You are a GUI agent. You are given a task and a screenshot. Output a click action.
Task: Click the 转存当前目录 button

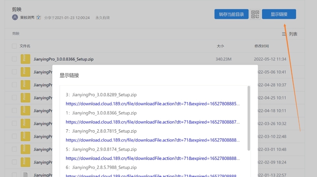pos(231,14)
